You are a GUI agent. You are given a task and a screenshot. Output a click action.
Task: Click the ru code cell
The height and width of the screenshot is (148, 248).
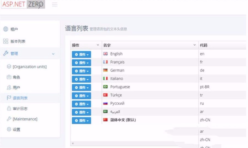(202, 104)
